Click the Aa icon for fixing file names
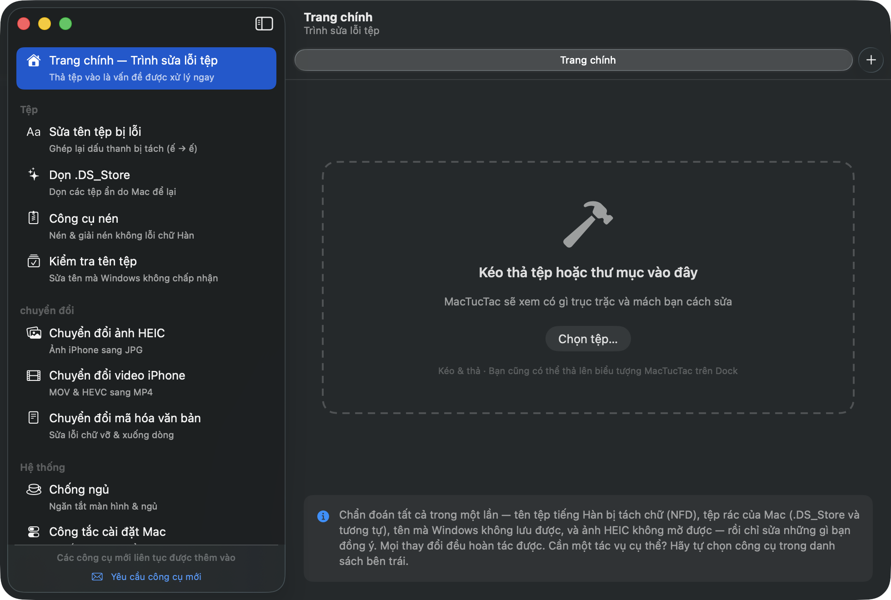This screenshot has width=891, height=600. pos(34,132)
